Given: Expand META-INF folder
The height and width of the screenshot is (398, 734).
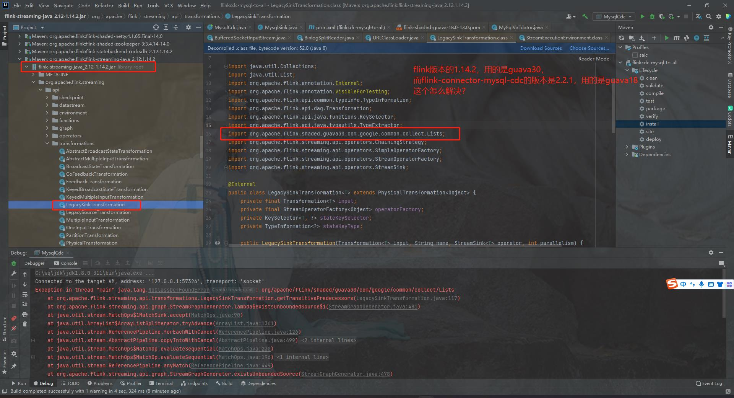Looking at the screenshot, I should (x=33, y=74).
